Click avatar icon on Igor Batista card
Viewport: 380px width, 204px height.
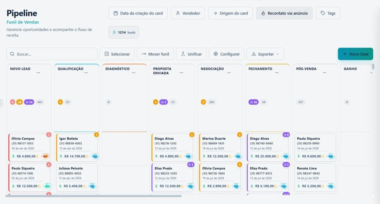pos(95,156)
